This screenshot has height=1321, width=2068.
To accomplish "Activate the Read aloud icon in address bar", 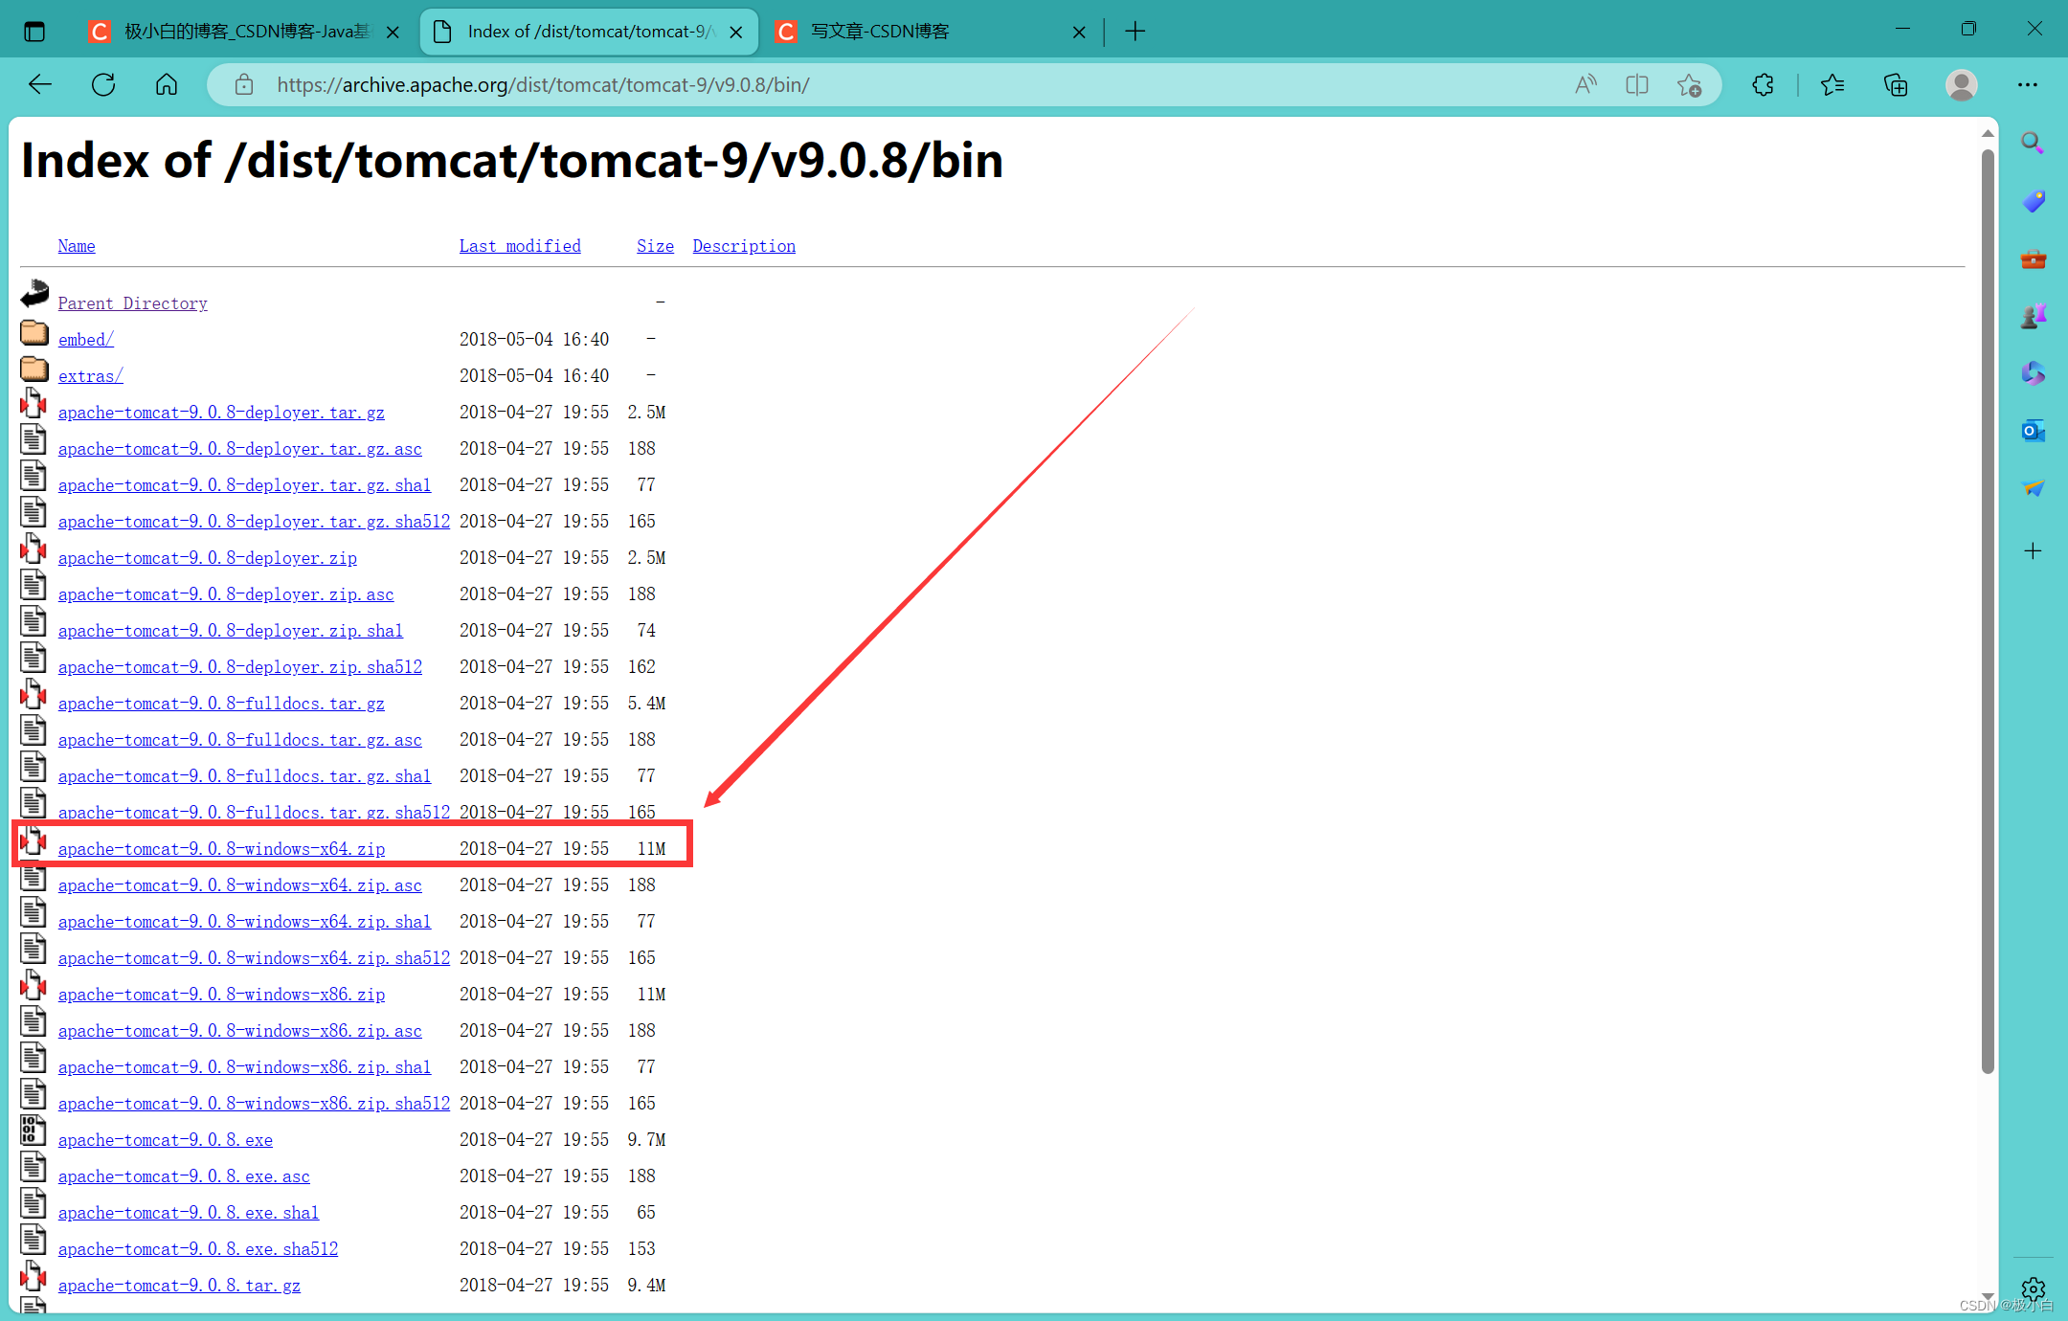I will (x=1585, y=85).
